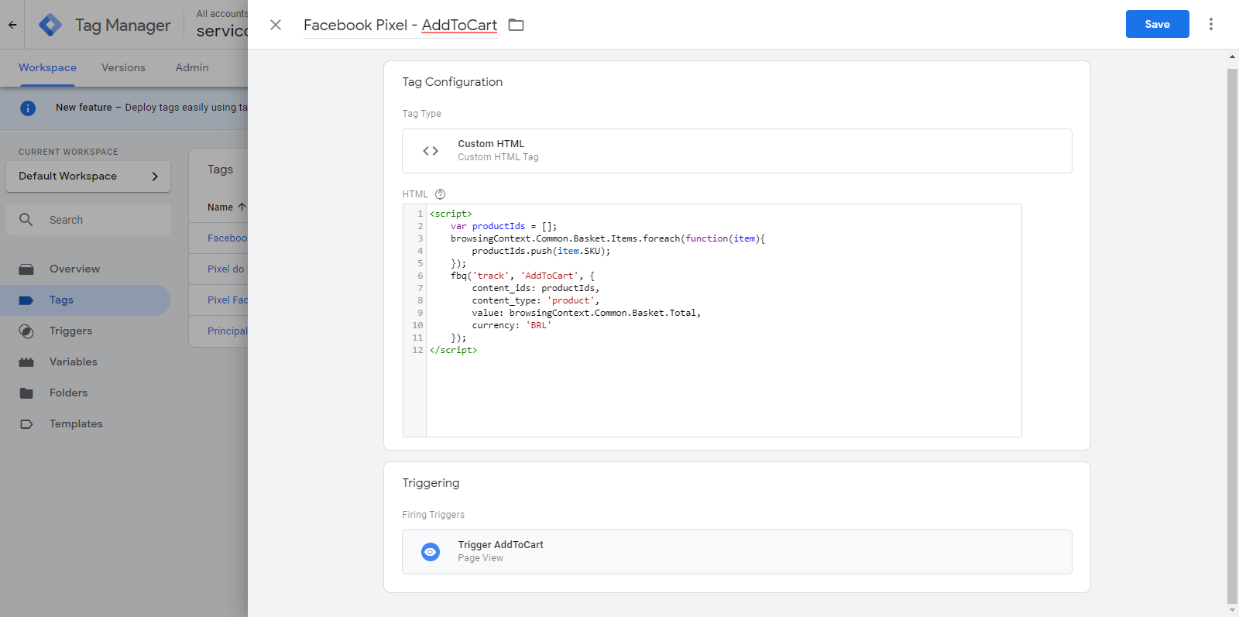Click line number 12 in the gutter
This screenshot has height=617, width=1239.
click(417, 350)
